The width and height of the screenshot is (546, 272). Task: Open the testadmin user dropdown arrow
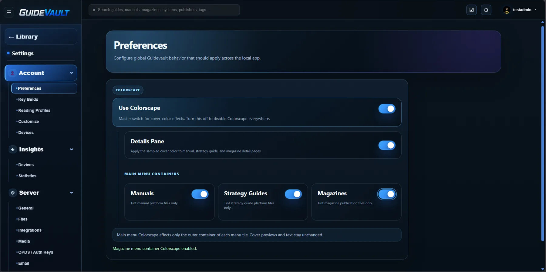535,10
